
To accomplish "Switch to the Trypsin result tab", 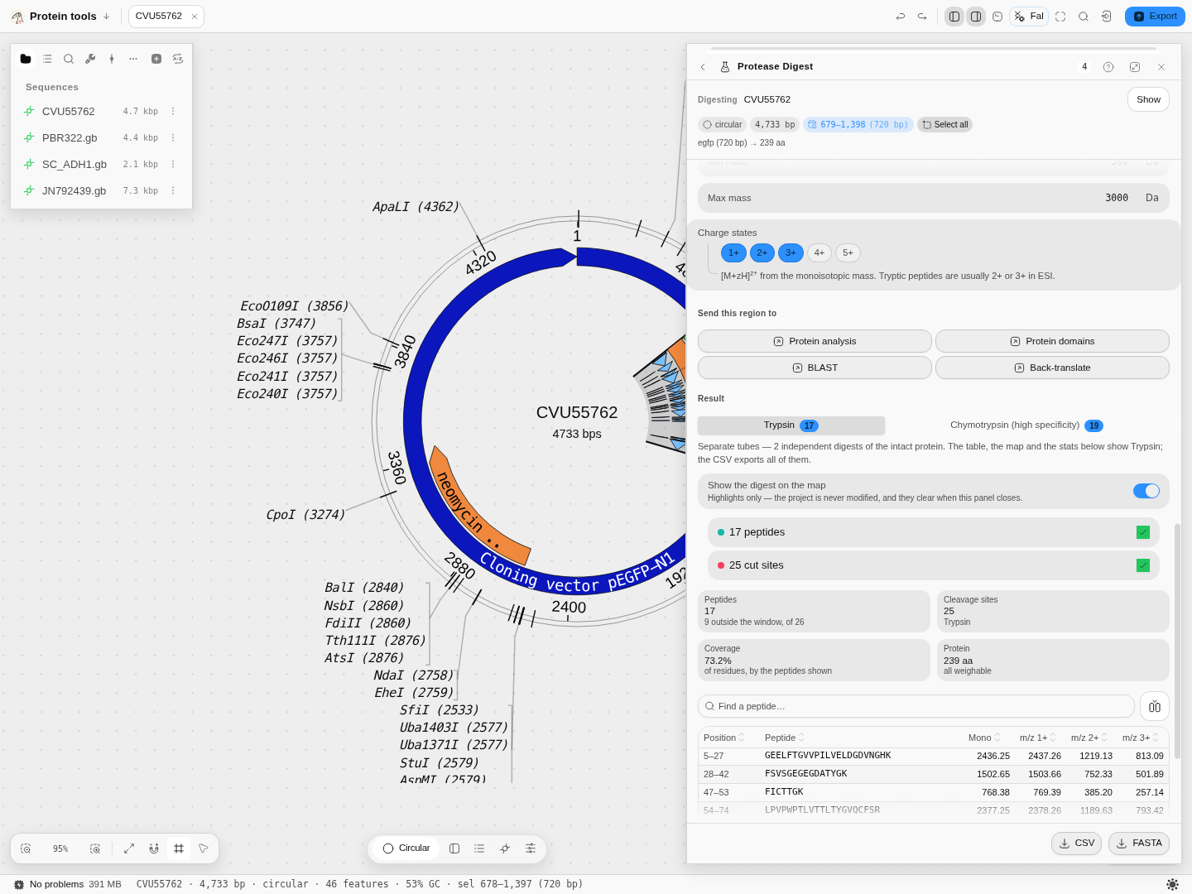I will 791,425.
